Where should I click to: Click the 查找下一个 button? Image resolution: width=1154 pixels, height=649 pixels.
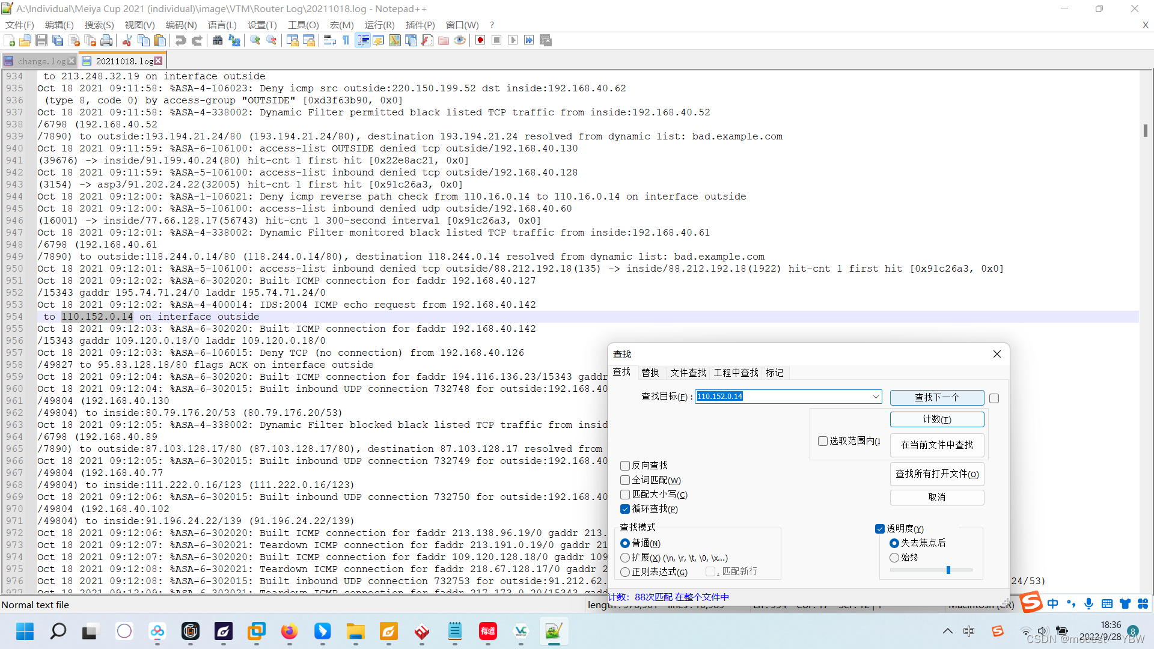pos(936,397)
